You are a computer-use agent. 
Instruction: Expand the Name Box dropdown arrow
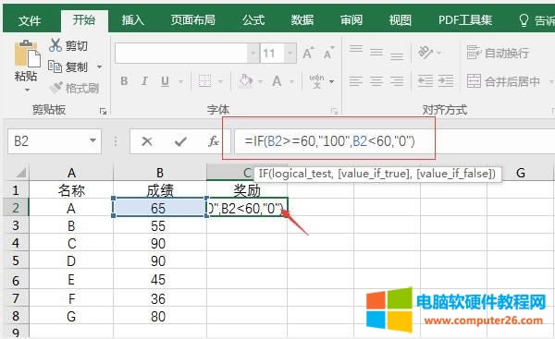click(93, 140)
